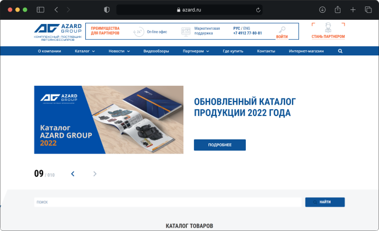The width and height of the screenshot is (379, 231).
Task: Show the tab overview icon
Action: (368, 10)
